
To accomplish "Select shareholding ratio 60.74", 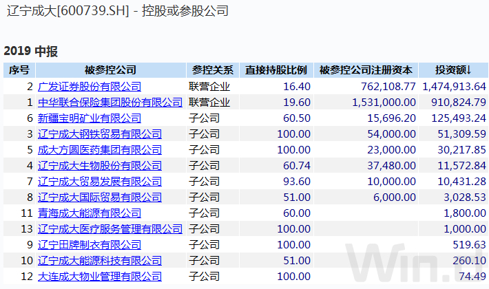I will coord(297,166).
